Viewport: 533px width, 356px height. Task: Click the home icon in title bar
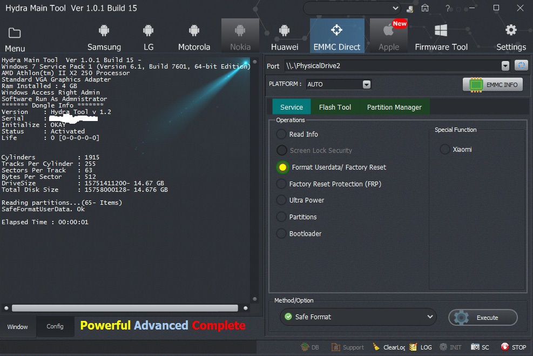click(425, 8)
